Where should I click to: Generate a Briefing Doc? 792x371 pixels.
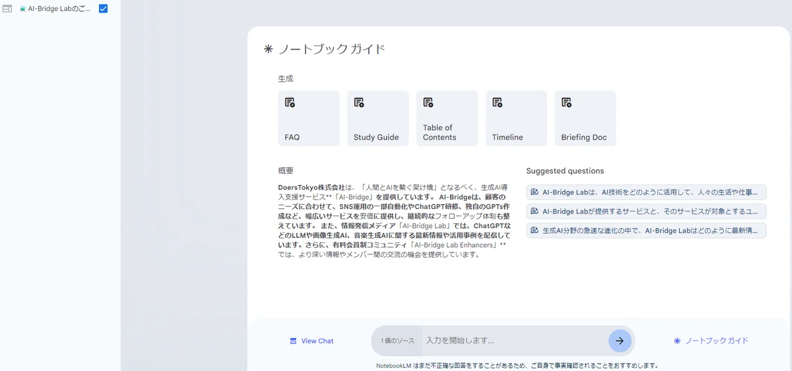click(x=585, y=119)
